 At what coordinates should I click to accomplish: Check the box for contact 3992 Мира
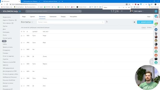point(21,42)
